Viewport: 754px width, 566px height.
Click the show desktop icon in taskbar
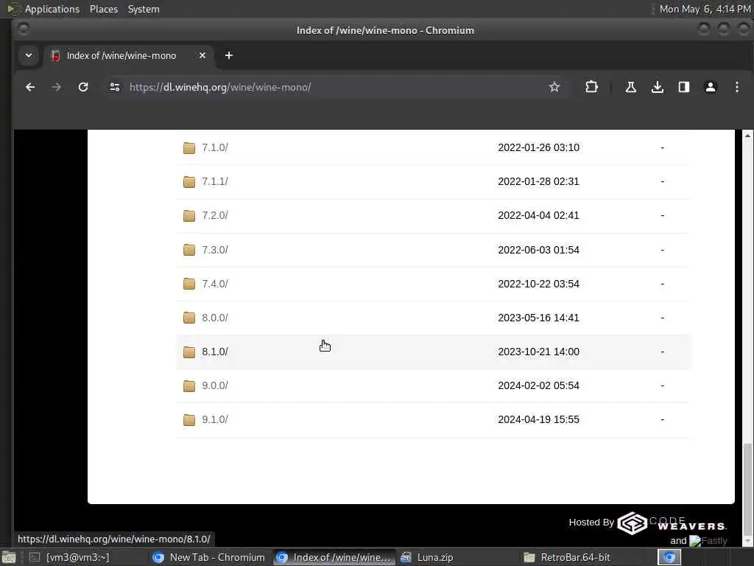[x=9, y=558]
